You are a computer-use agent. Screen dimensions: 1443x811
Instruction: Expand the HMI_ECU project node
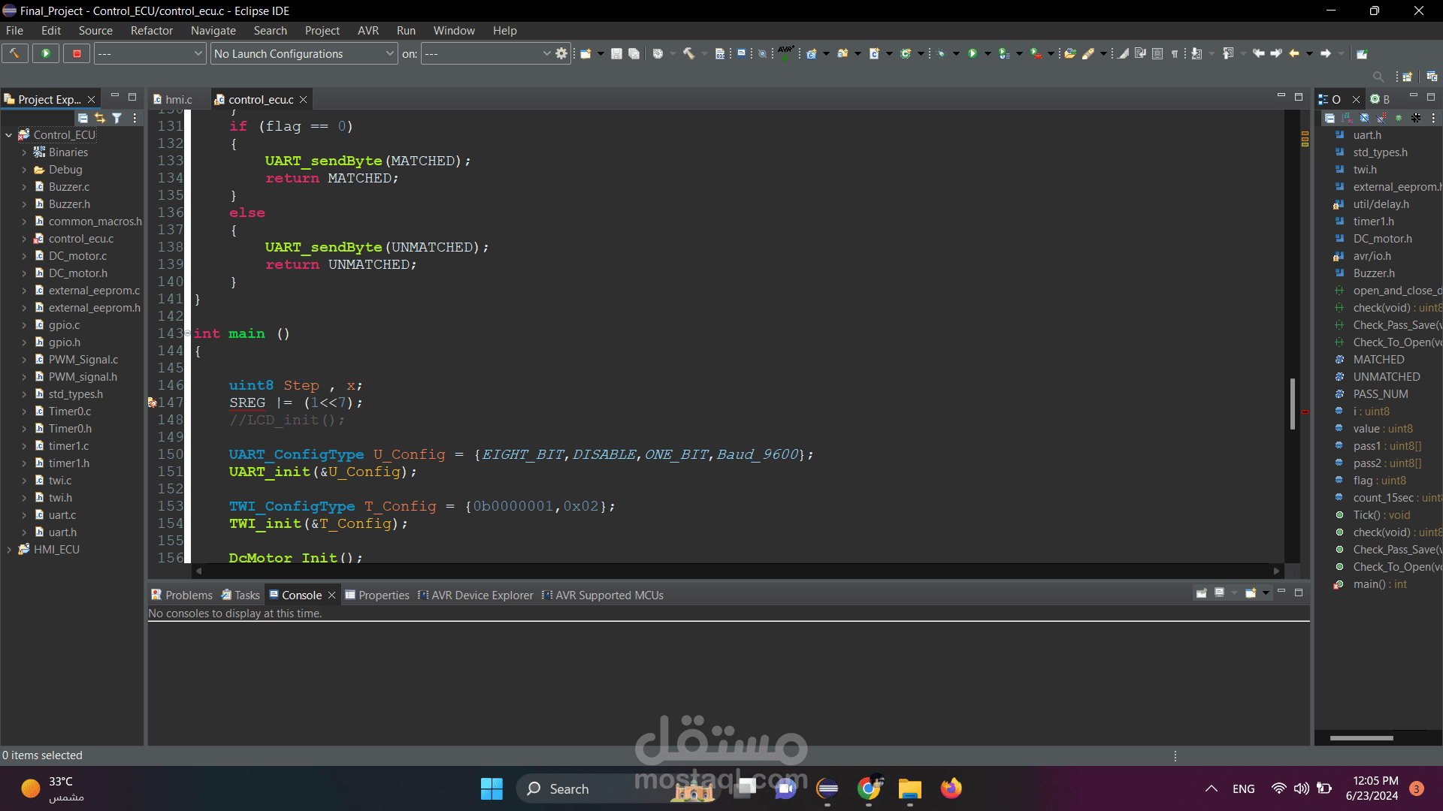(9, 550)
